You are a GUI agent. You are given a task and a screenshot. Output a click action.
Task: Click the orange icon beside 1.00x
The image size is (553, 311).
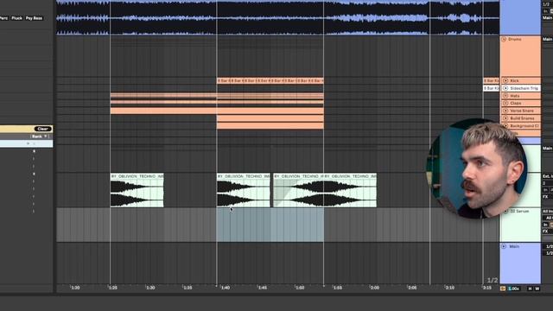pos(503,289)
